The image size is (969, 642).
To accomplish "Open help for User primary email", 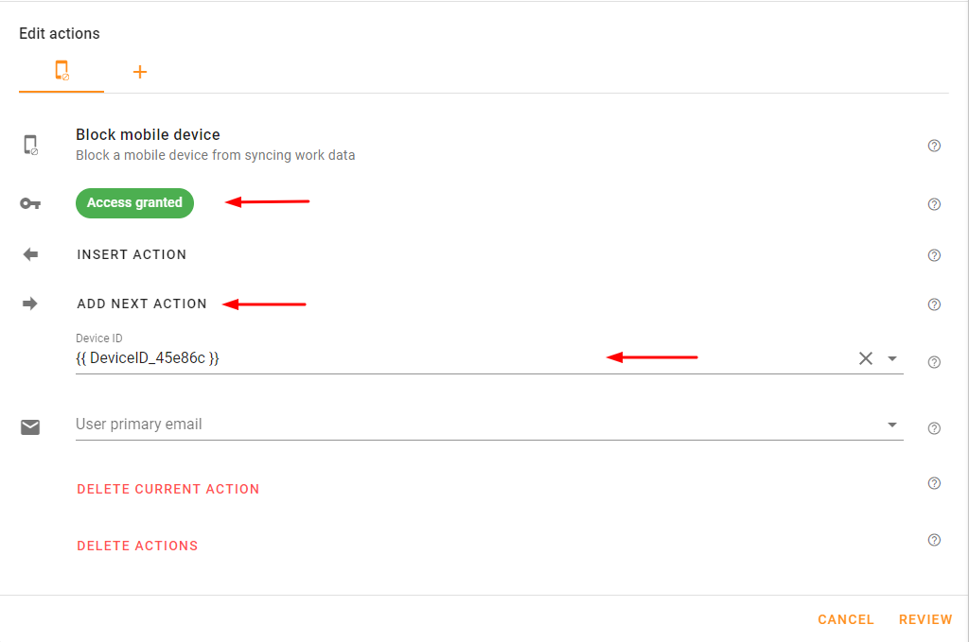I will click(x=934, y=428).
